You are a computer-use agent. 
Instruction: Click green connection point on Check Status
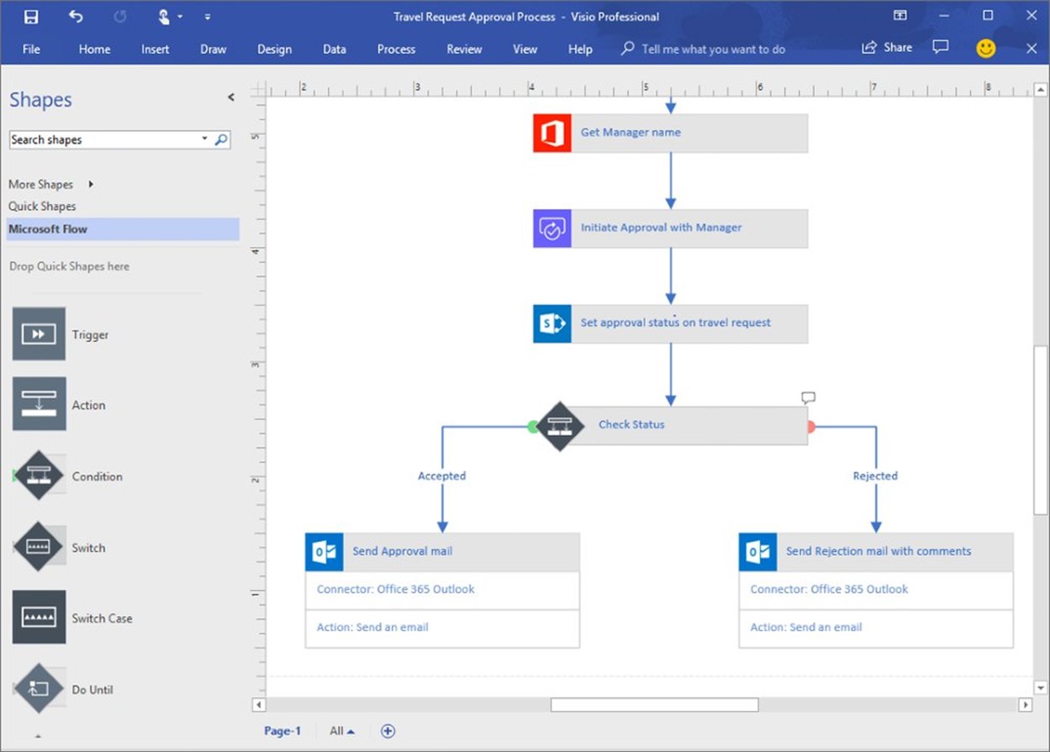pos(533,426)
